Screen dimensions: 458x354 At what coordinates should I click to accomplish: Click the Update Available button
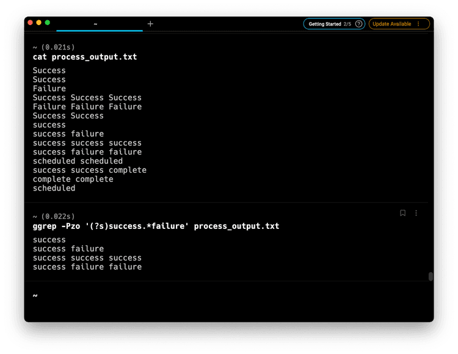pos(392,24)
